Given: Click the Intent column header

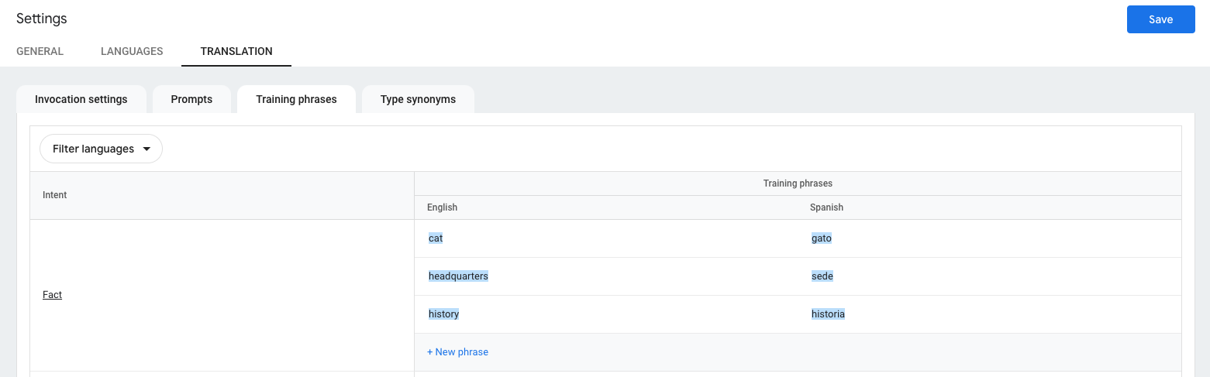Looking at the screenshot, I should (x=54, y=195).
